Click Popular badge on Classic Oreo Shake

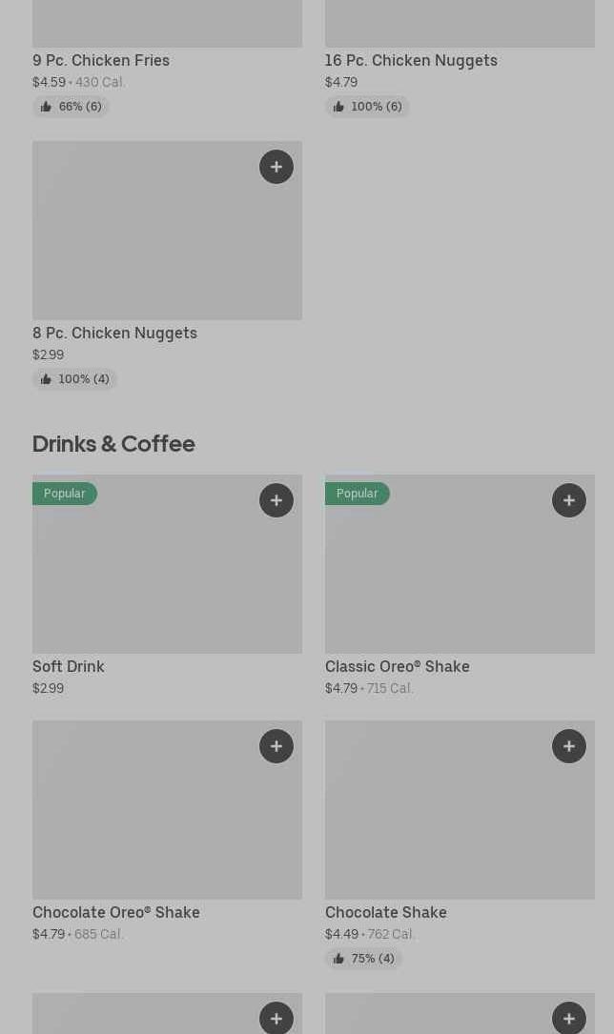358,494
